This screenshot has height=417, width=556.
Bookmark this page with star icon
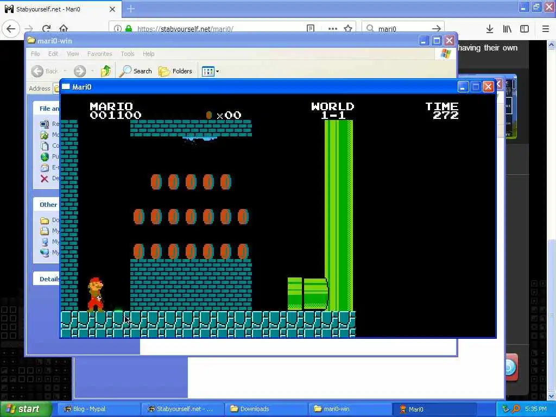(348, 29)
